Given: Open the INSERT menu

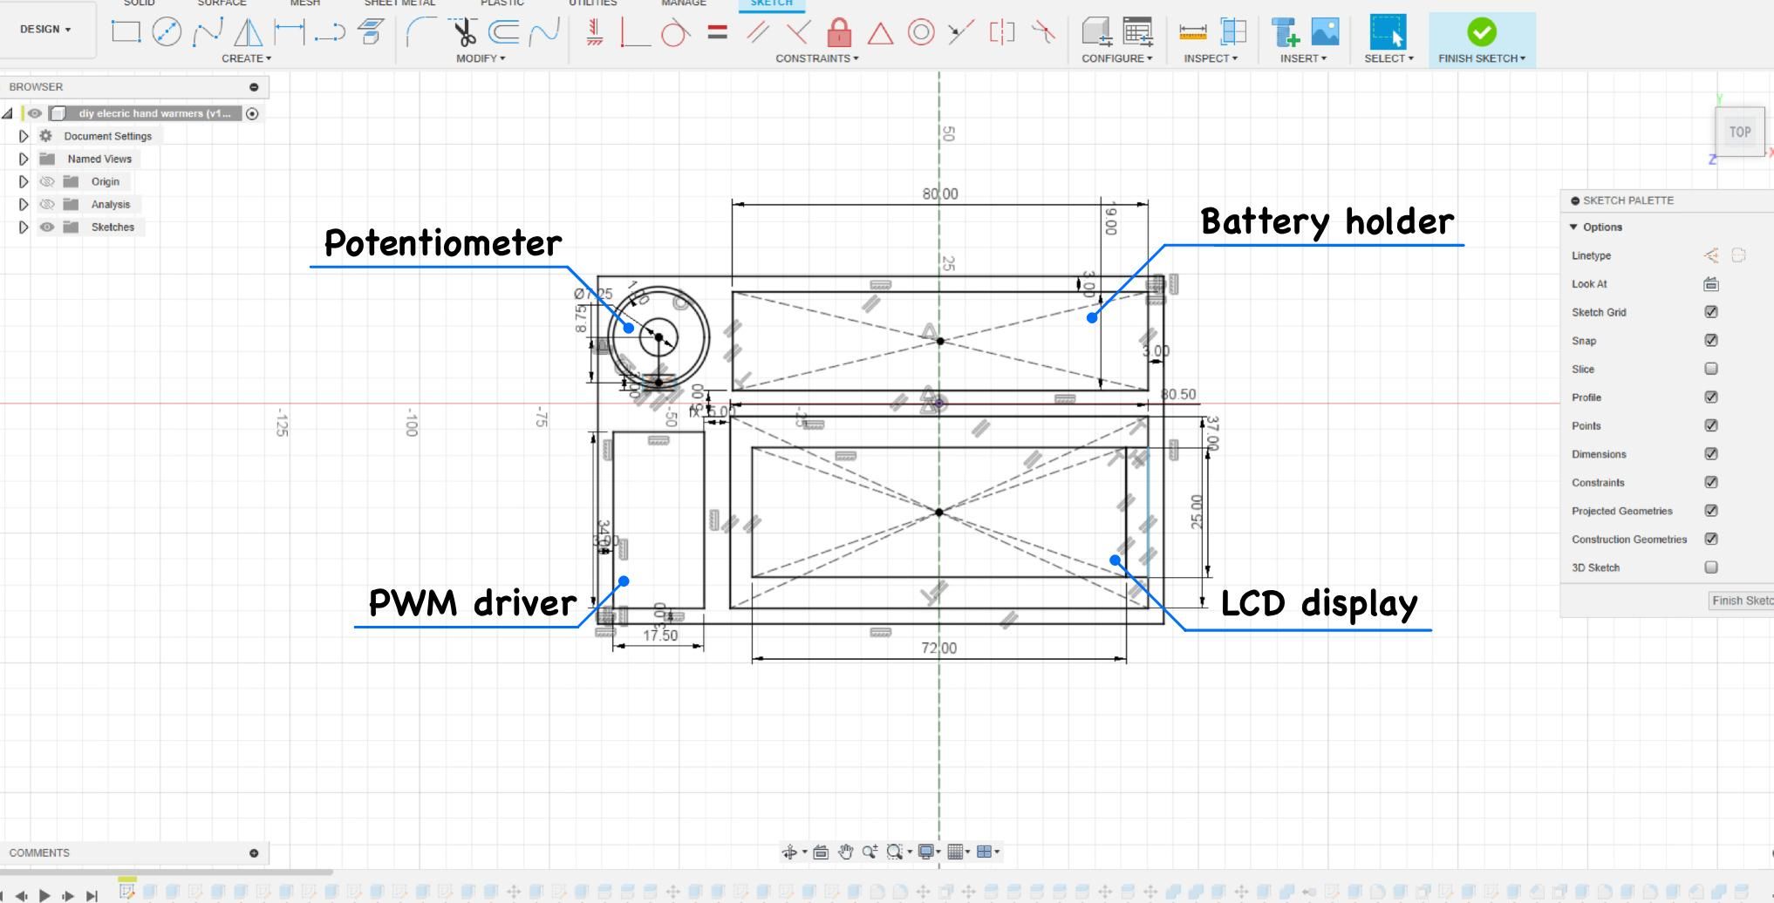Looking at the screenshot, I should click(x=1304, y=58).
